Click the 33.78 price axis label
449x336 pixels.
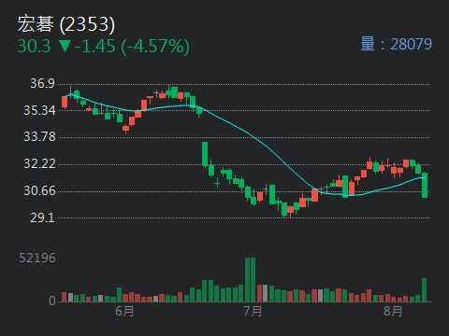click(39, 137)
